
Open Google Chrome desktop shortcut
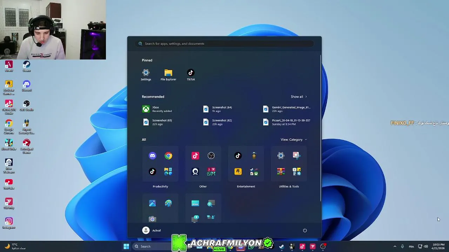pyautogui.click(x=9, y=127)
